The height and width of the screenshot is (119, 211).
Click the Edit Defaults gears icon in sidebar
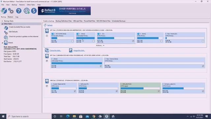coord(6,32)
